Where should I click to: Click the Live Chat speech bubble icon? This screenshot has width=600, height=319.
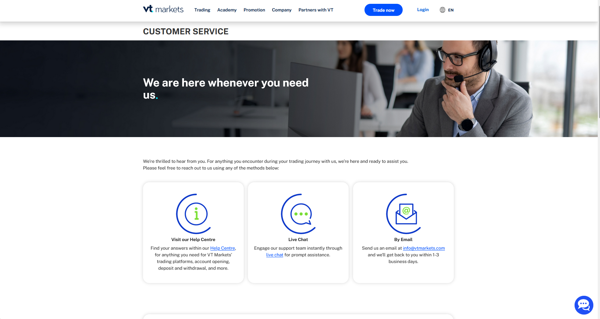coord(298,214)
